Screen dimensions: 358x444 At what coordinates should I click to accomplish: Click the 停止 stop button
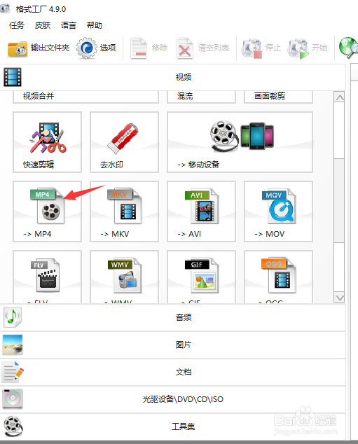(261, 48)
